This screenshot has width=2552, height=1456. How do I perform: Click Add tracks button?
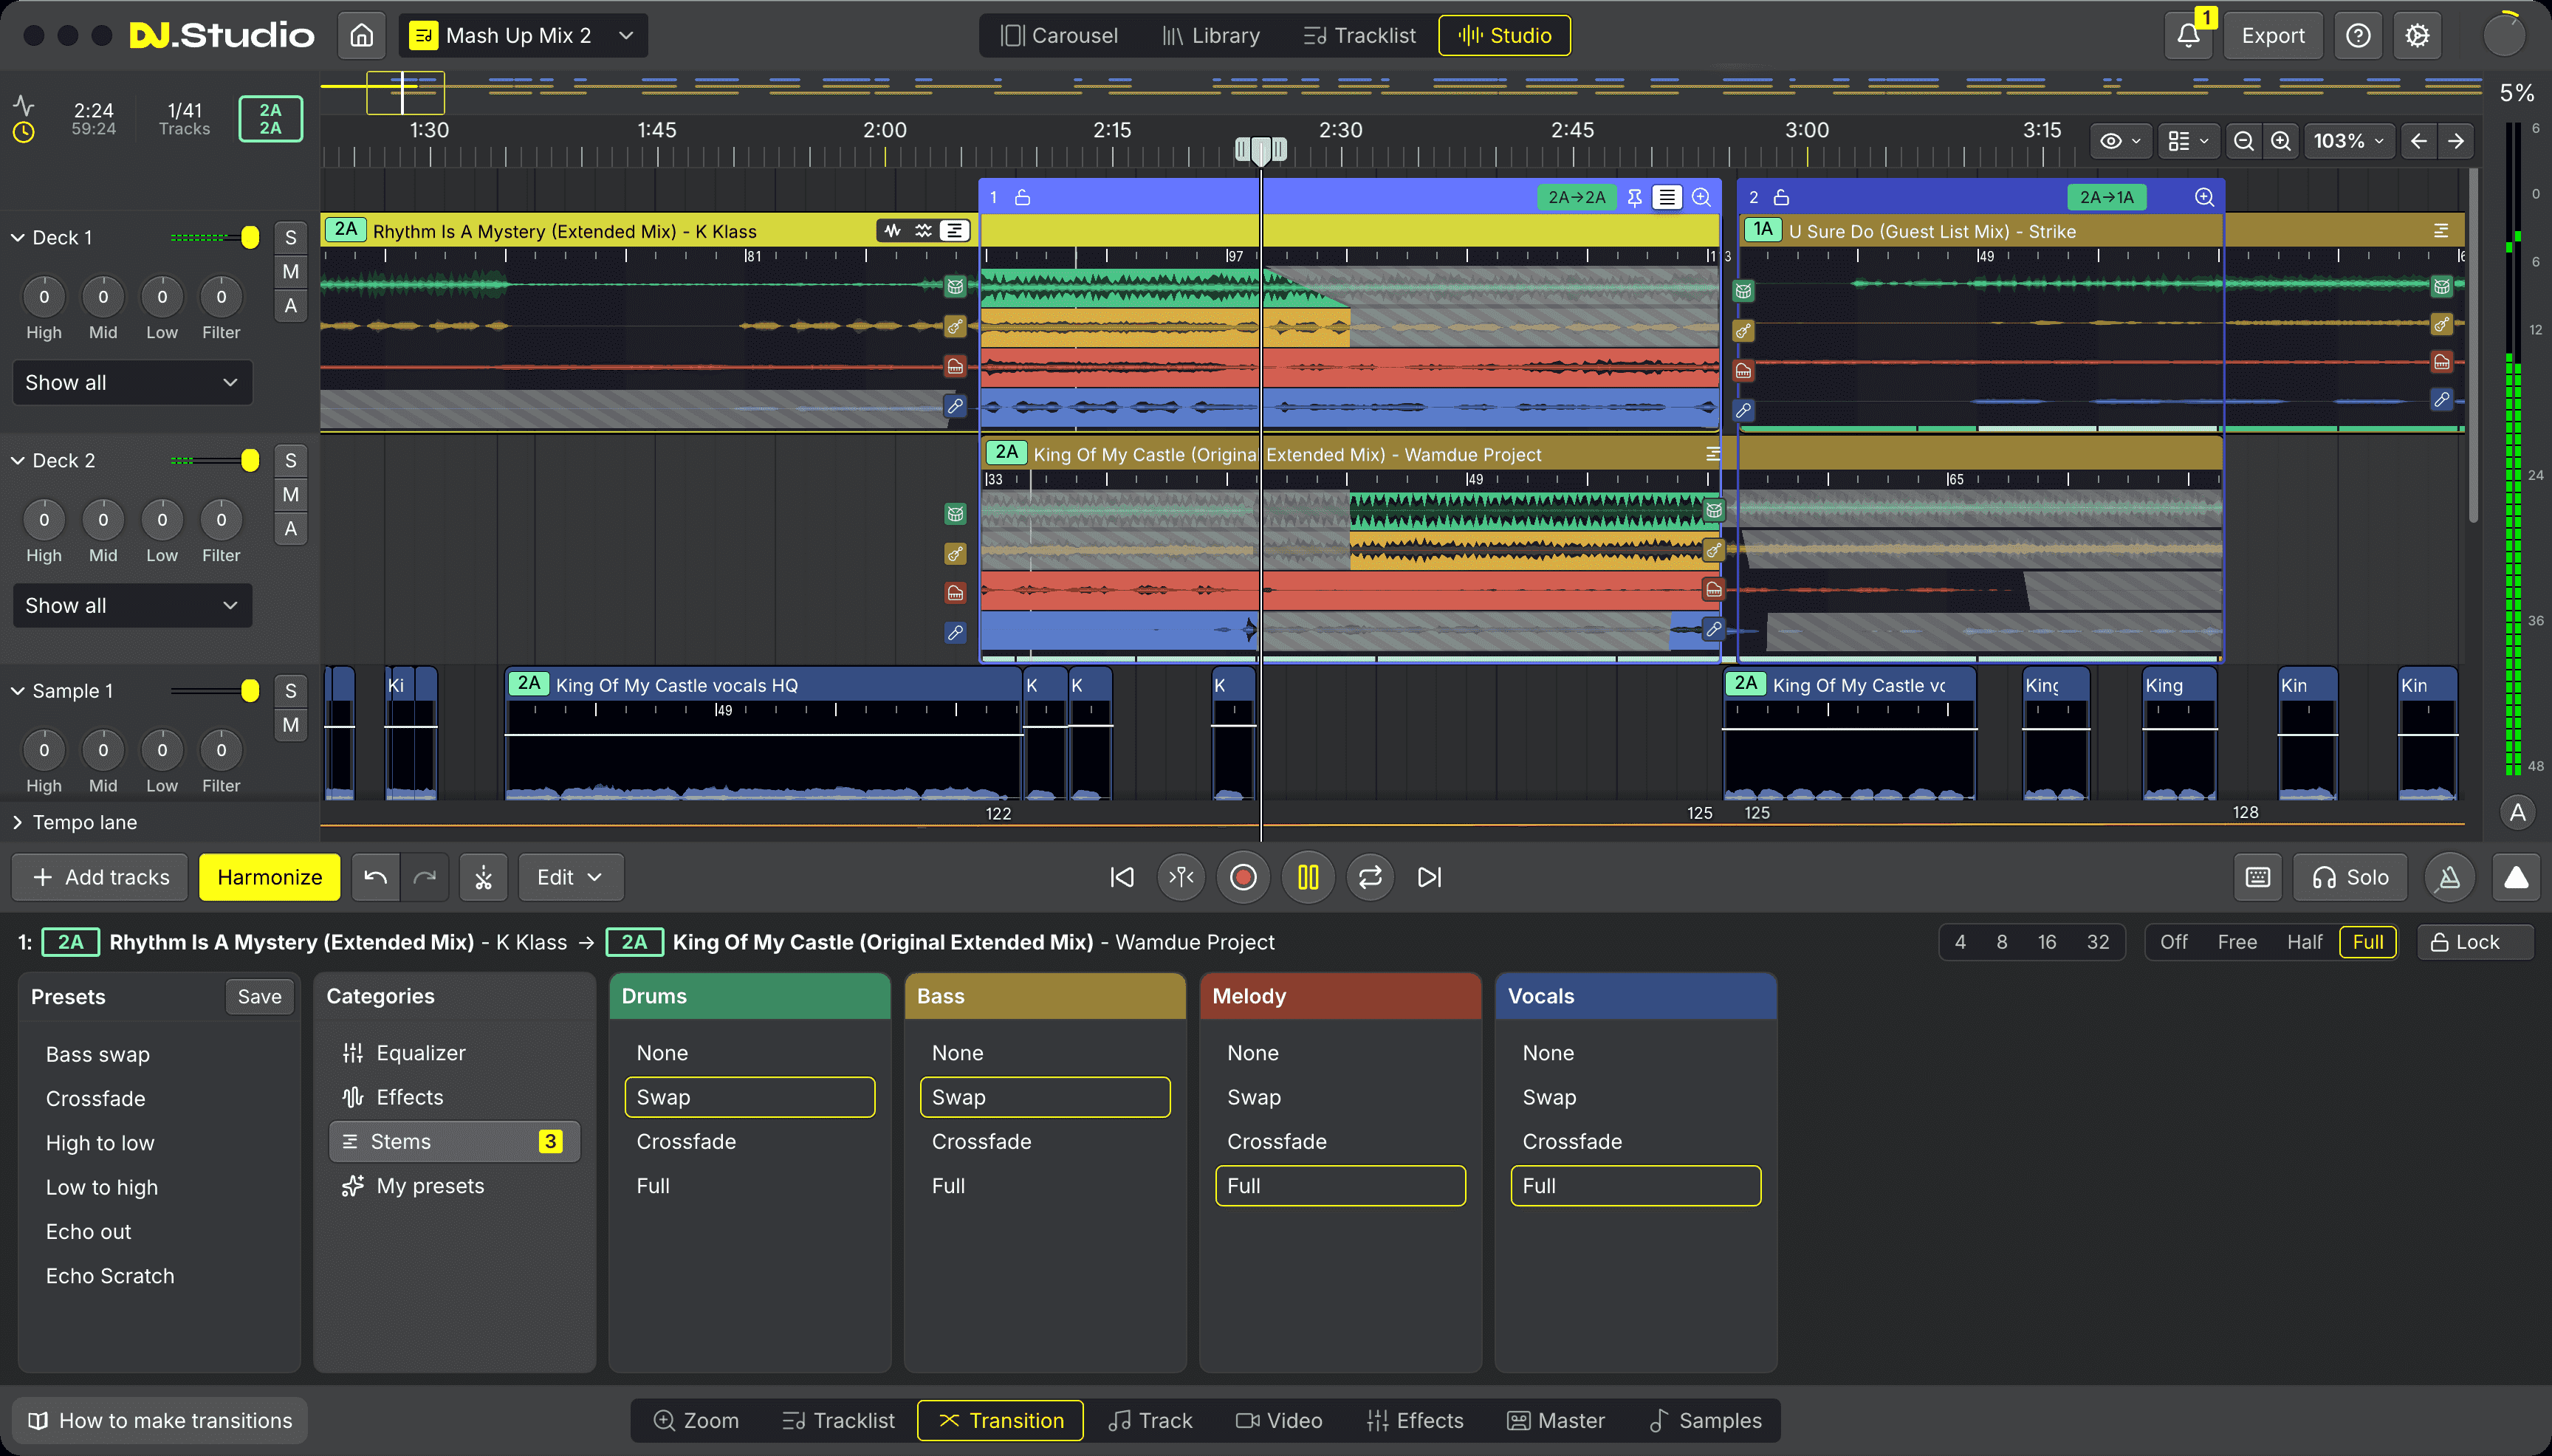(100, 877)
